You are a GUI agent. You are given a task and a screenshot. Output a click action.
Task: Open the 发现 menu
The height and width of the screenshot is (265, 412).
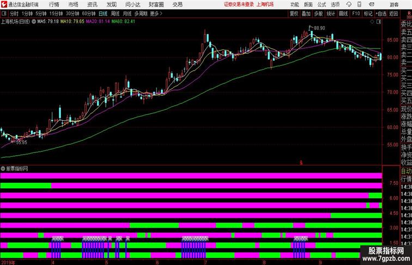coord(111,4)
